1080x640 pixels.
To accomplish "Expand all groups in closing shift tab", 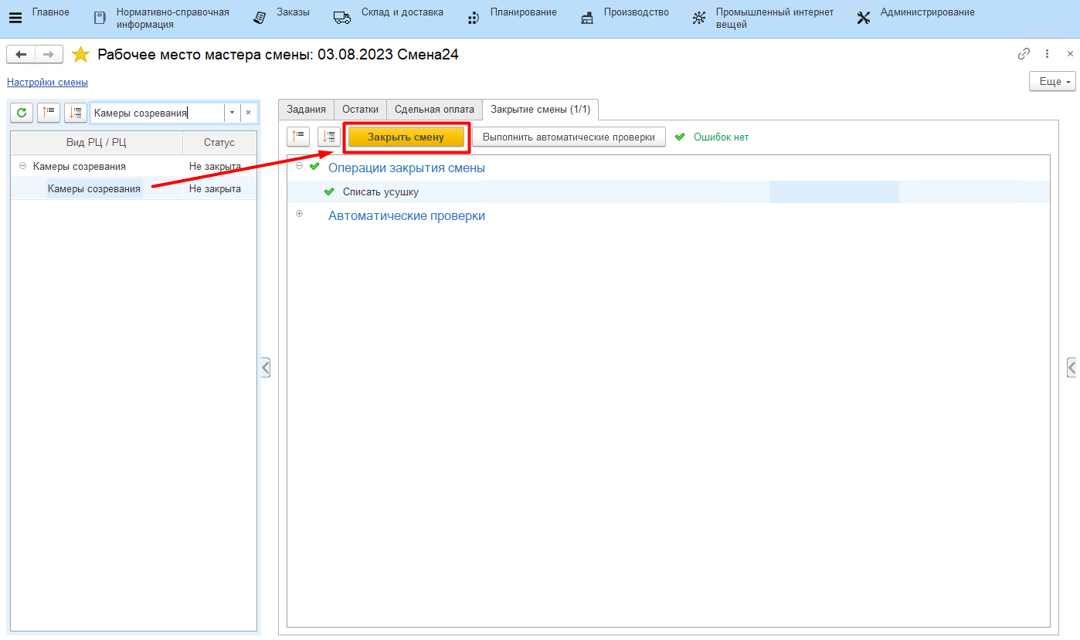I will tap(328, 137).
